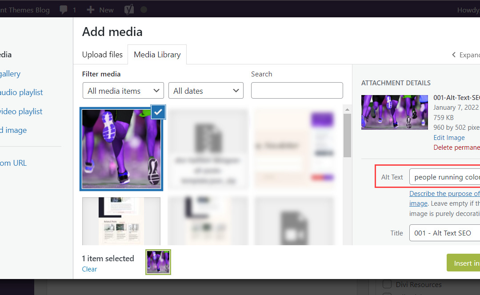The image size is (480, 295).
Task: Open the All media items dropdown
Action: (x=123, y=91)
